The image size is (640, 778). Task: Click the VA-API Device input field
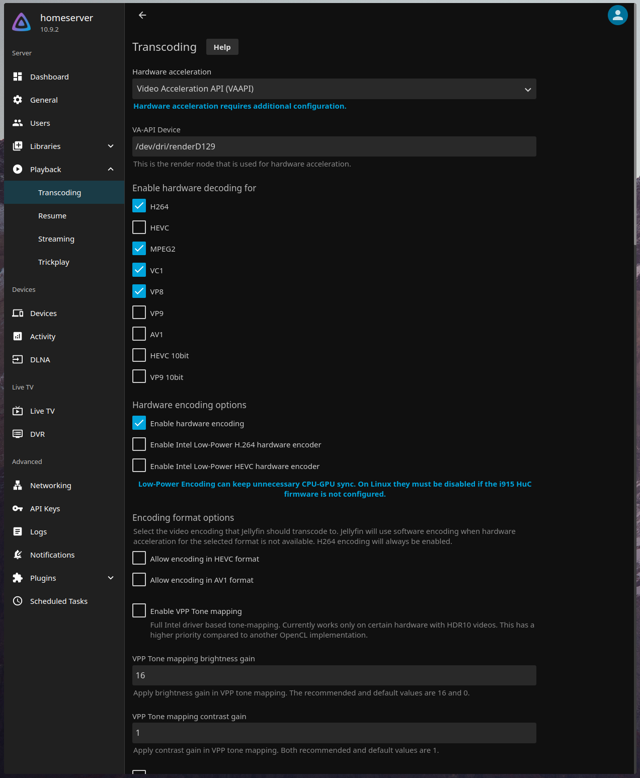334,146
